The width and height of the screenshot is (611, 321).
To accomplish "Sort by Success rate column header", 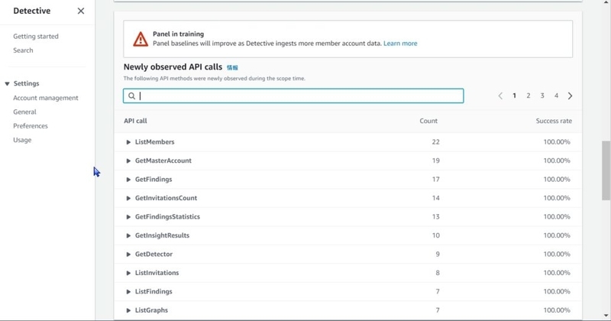I will click(x=554, y=121).
